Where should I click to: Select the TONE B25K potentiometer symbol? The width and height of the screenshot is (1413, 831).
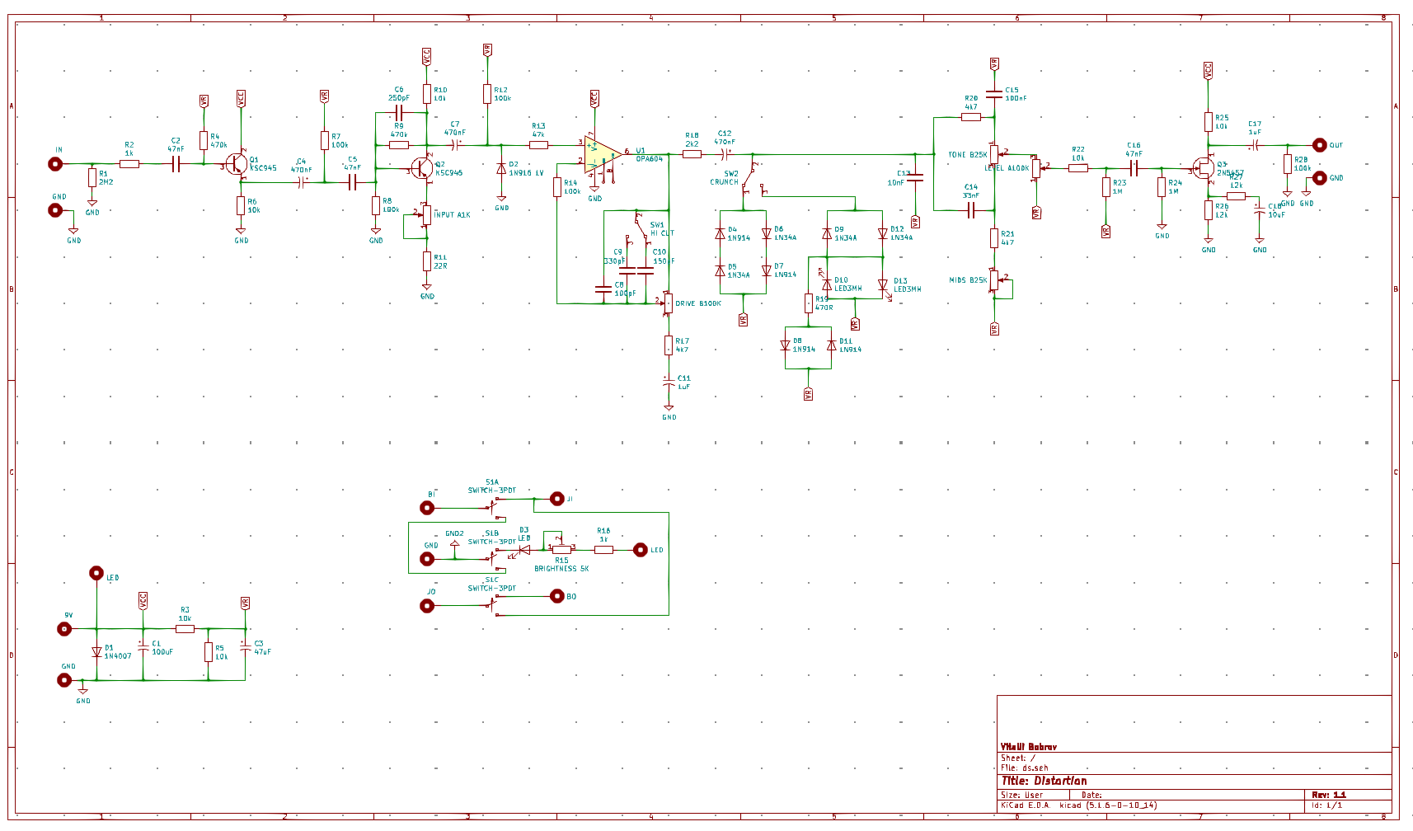[x=996, y=154]
